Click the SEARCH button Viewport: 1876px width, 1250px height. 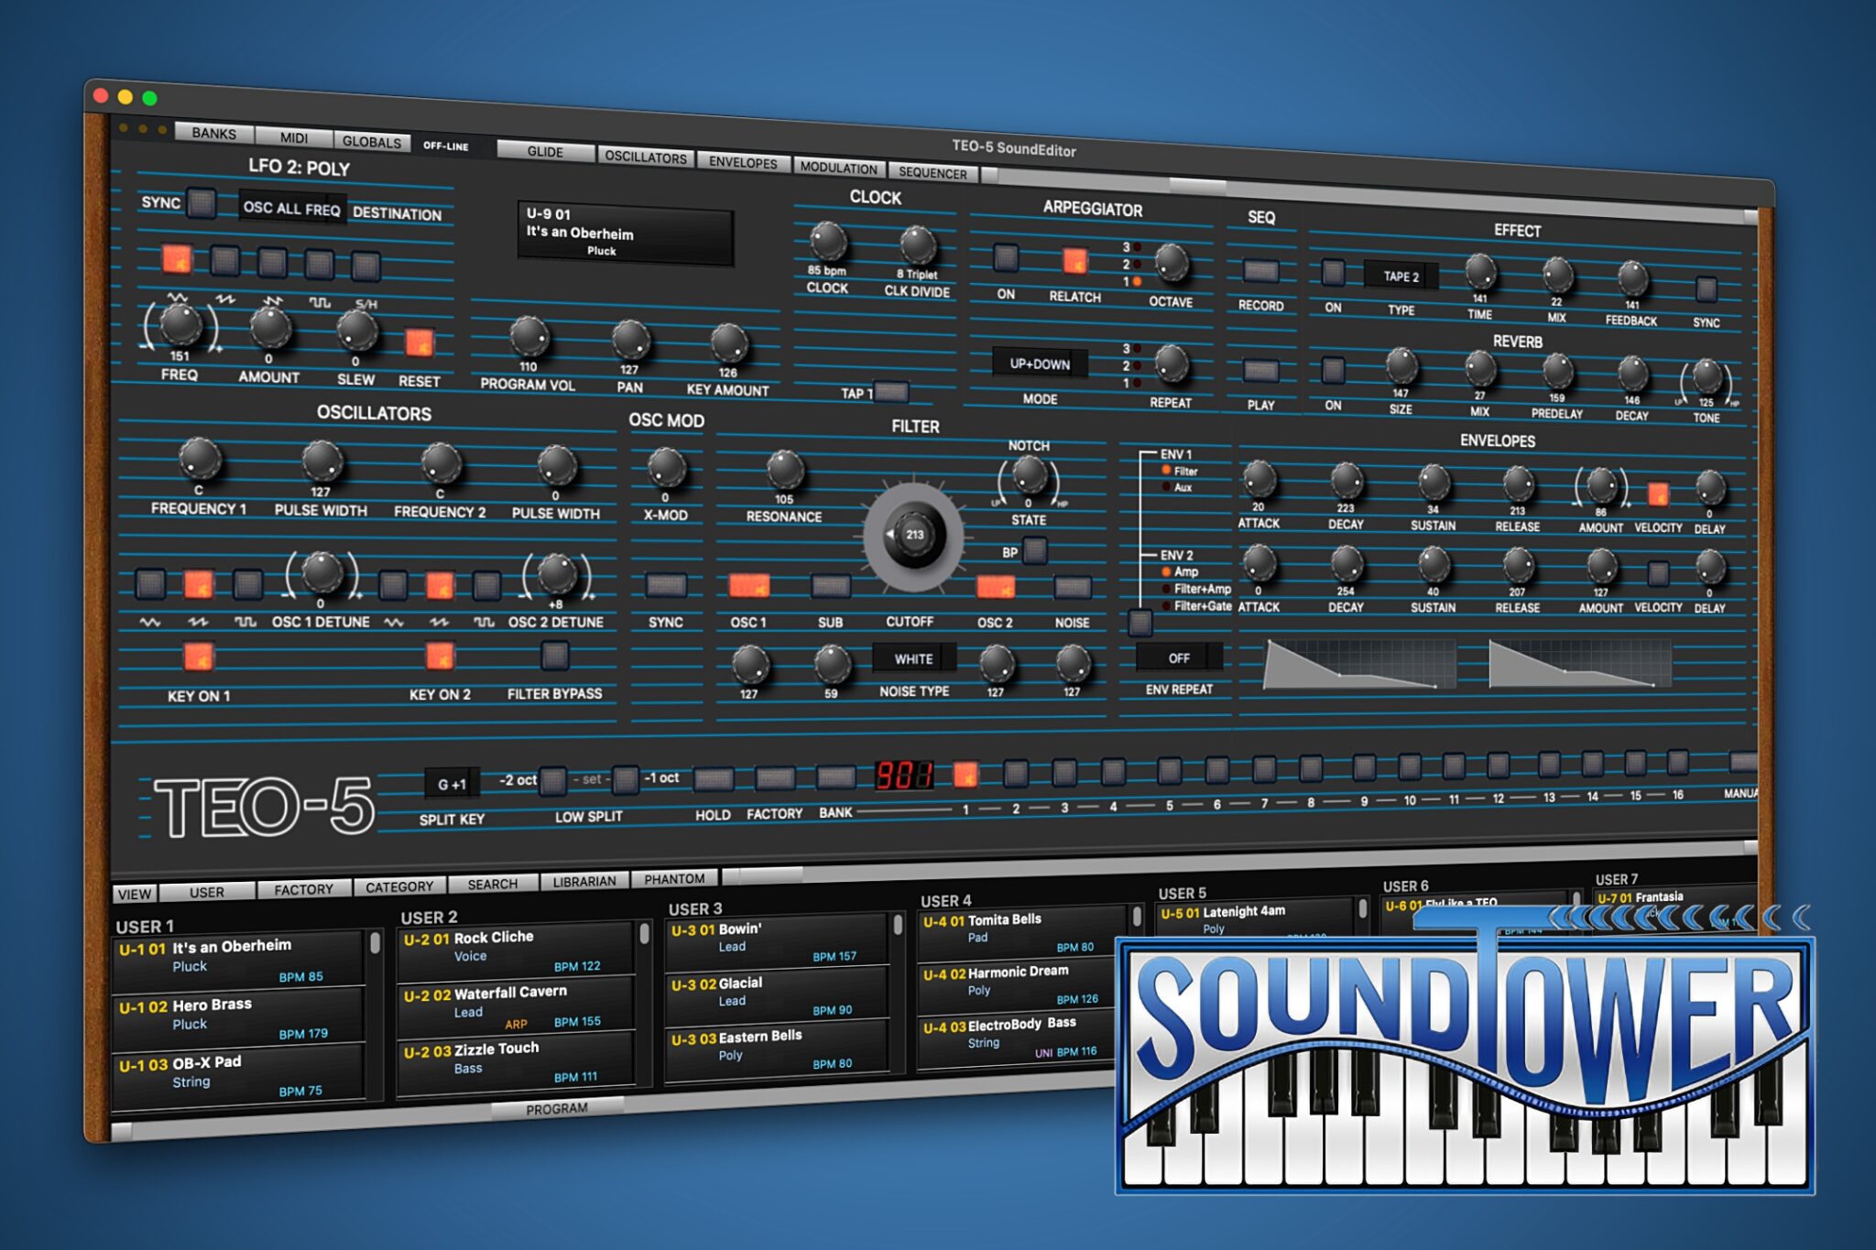(493, 884)
